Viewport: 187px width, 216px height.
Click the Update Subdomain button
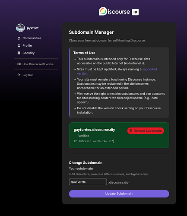pos(119,194)
